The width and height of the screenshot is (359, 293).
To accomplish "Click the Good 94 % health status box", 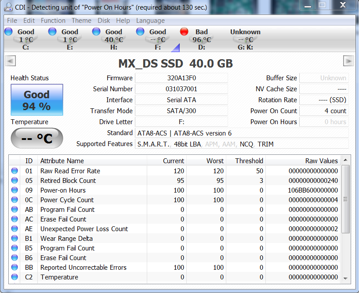I will coord(36,100).
